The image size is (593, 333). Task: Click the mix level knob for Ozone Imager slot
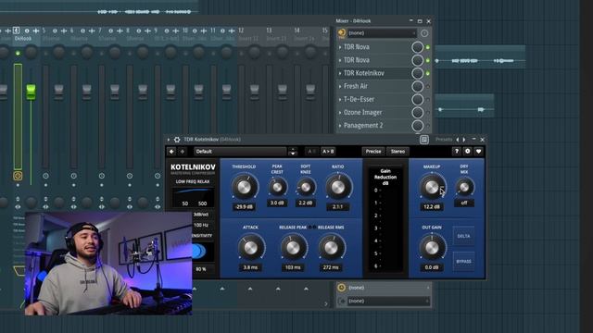coord(417,113)
